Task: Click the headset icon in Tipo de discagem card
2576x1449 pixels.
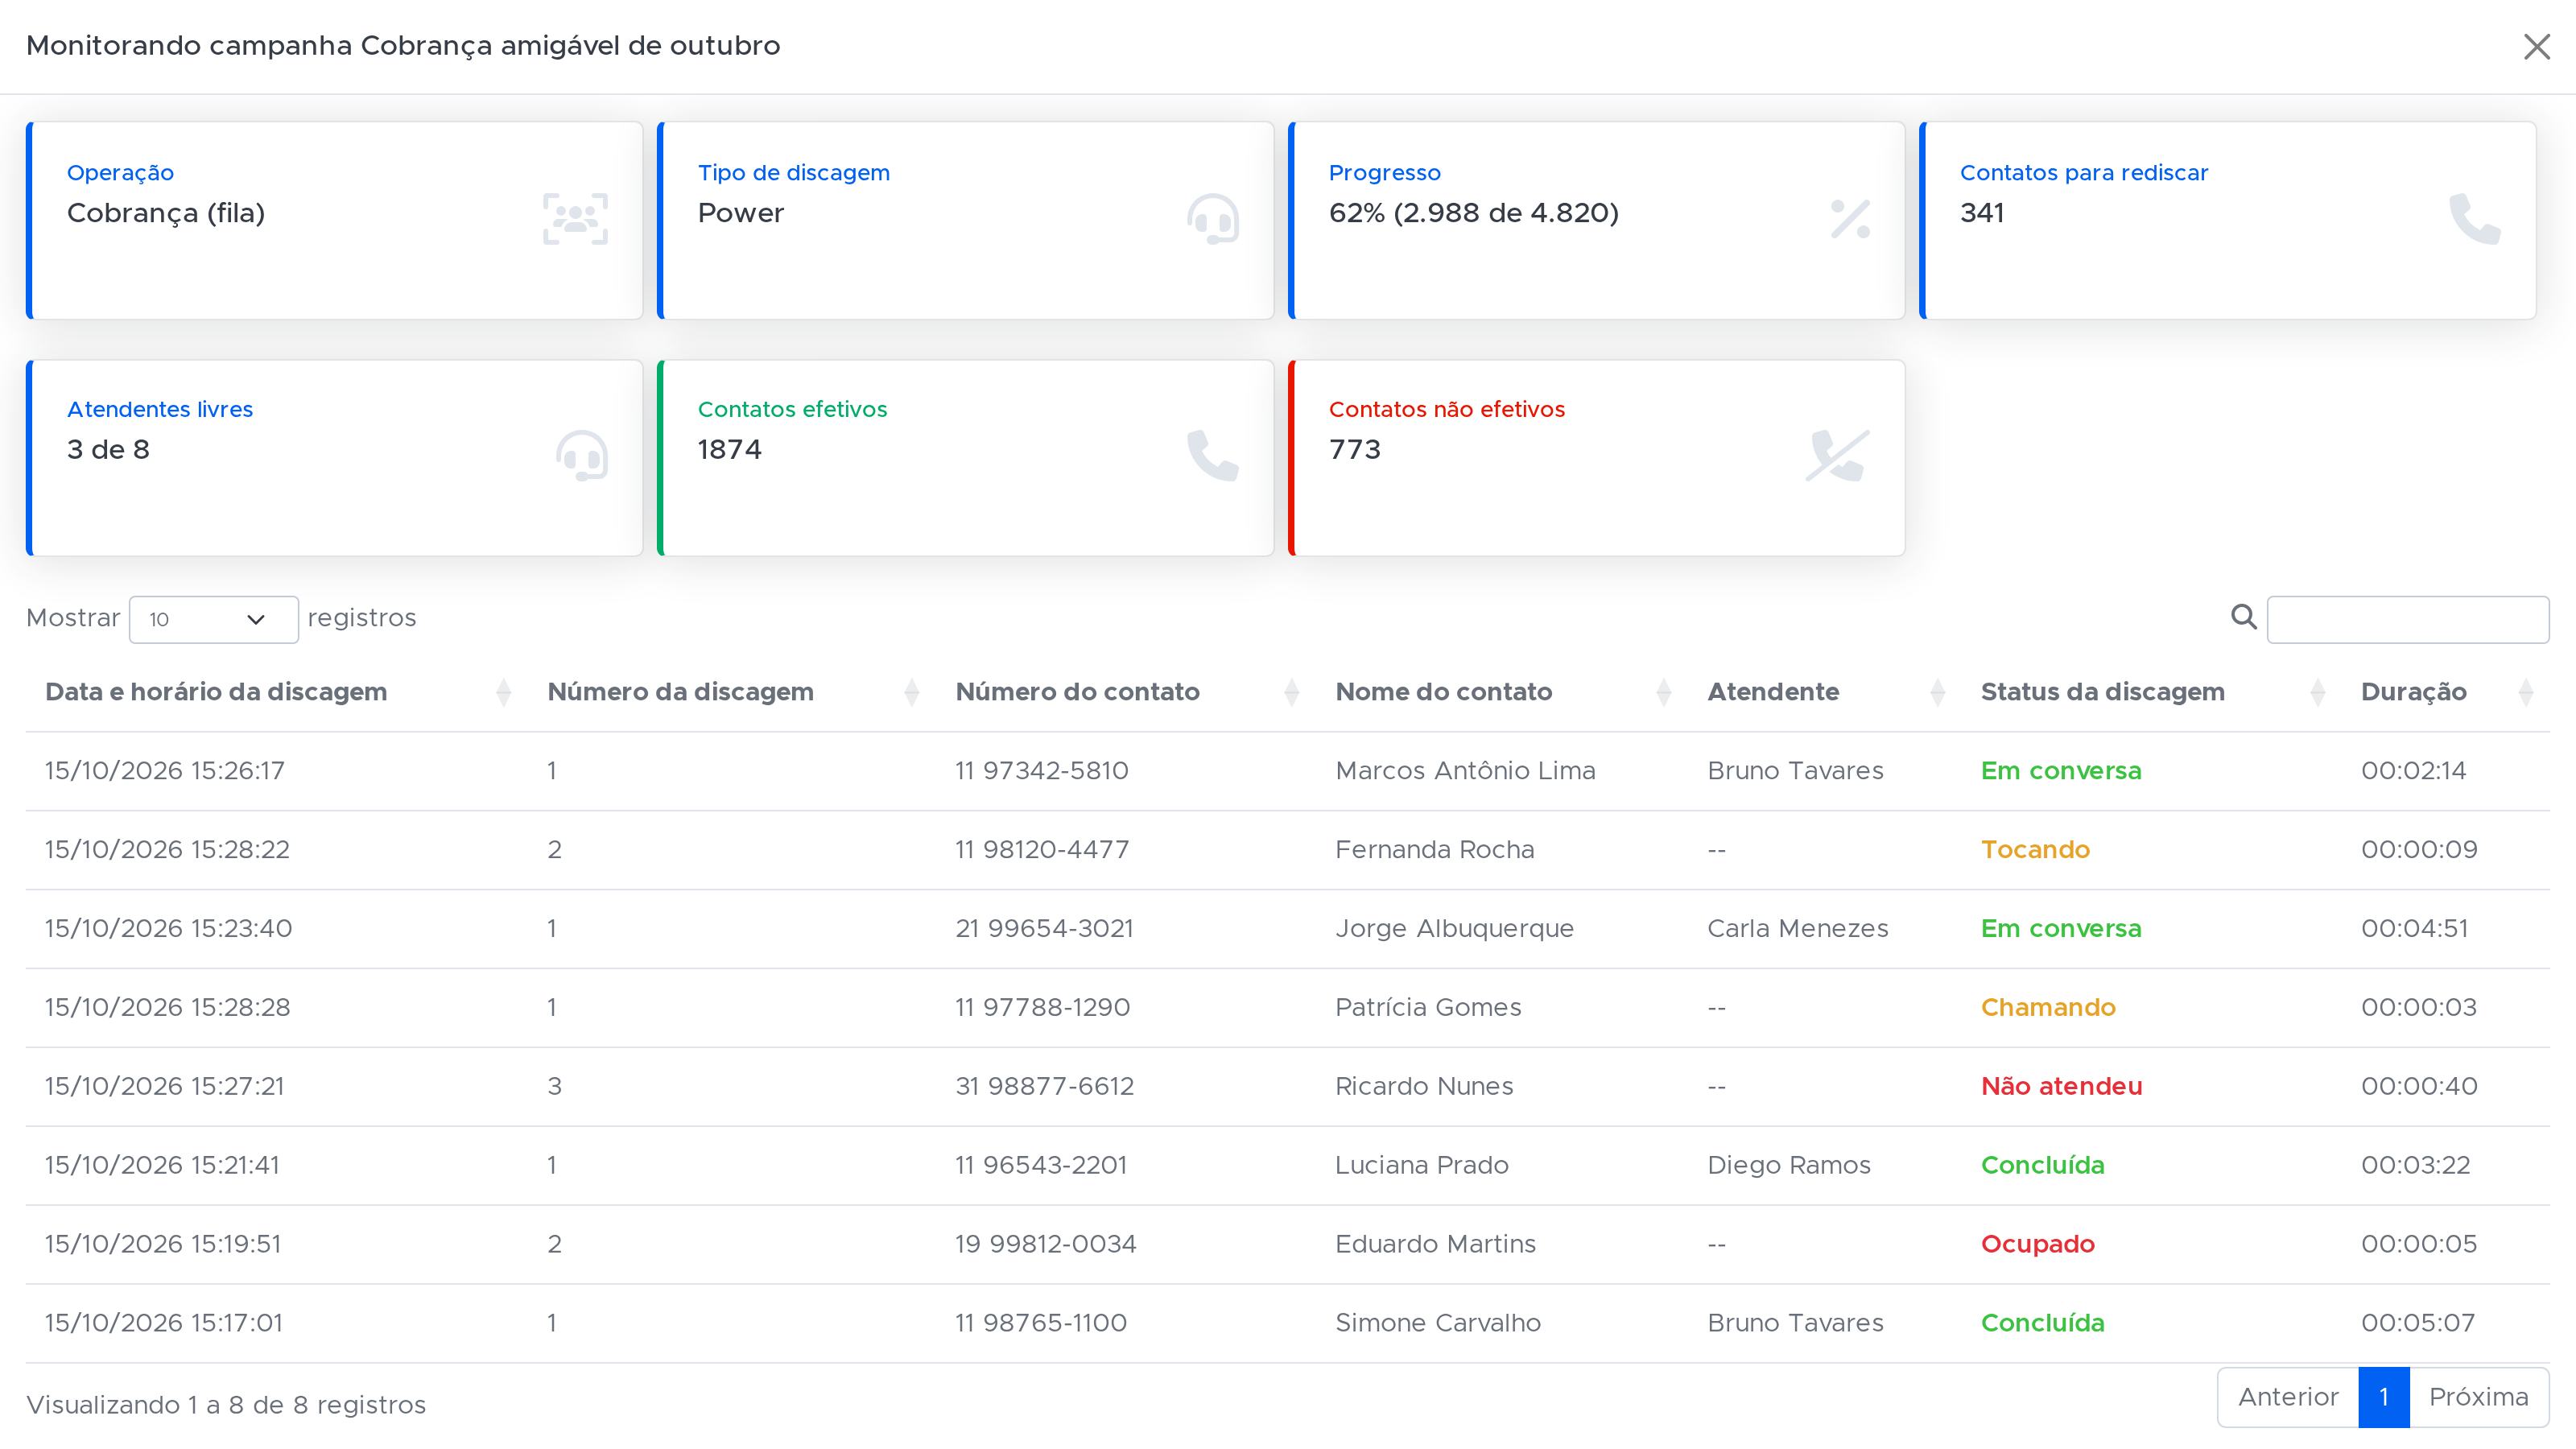Action: pos(1213,219)
